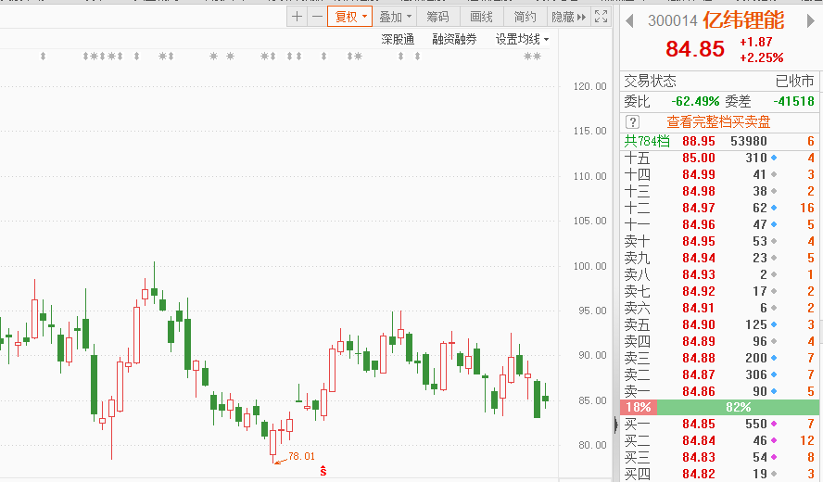Go to next stock arrow
This screenshot has width=823, height=482.
click(810, 21)
